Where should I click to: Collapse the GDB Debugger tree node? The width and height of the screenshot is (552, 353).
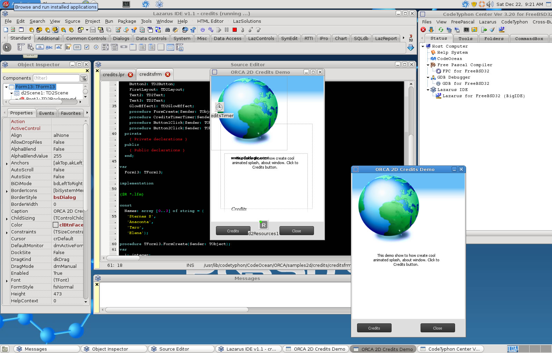[428, 77]
